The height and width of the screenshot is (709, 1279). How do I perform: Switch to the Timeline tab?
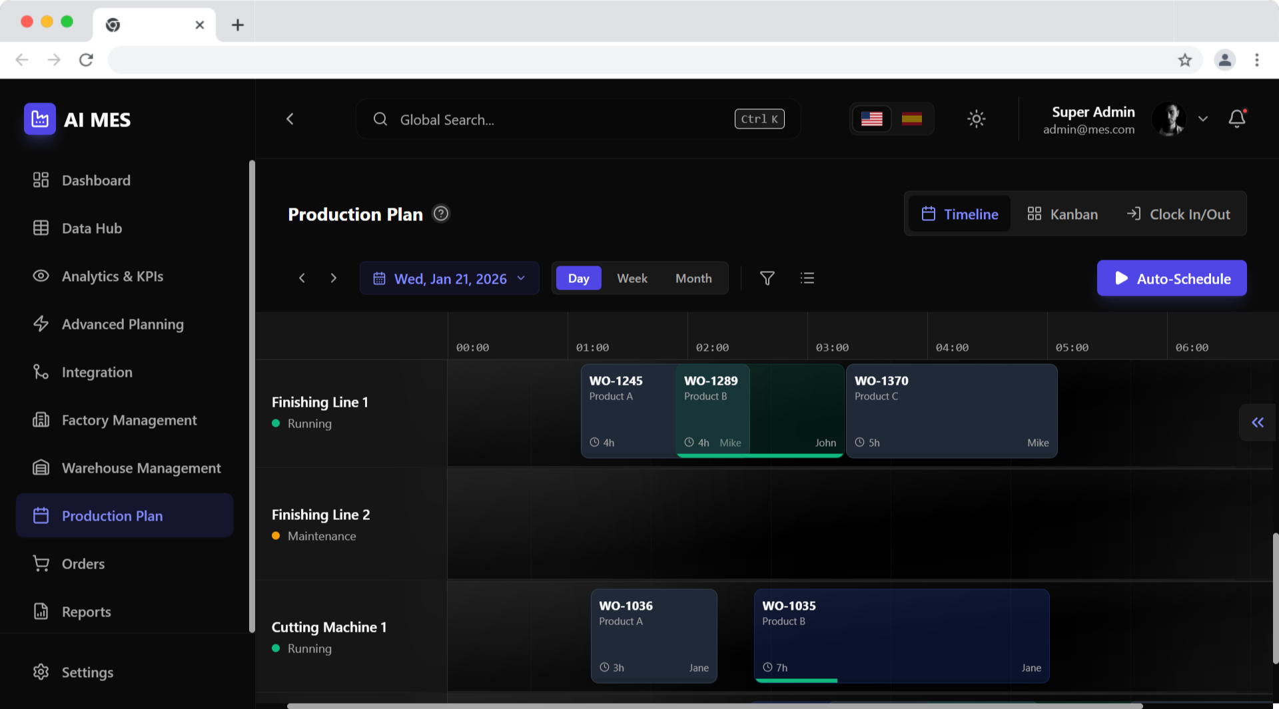tap(959, 214)
